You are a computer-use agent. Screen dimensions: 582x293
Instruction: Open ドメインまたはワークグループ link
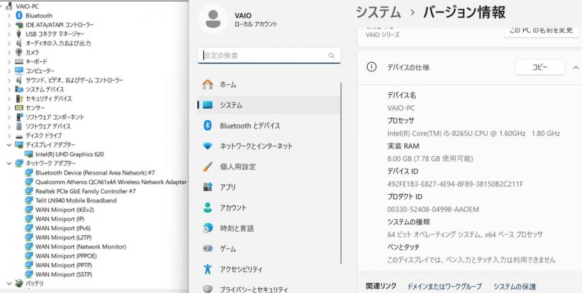tap(444, 287)
